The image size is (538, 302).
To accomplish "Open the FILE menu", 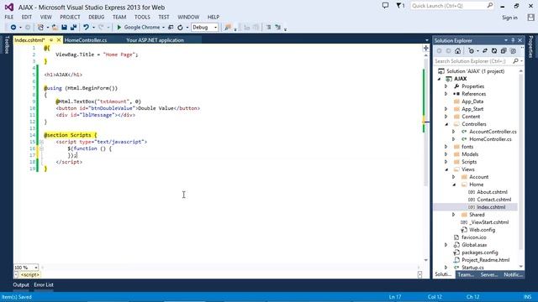I will [9, 17].
